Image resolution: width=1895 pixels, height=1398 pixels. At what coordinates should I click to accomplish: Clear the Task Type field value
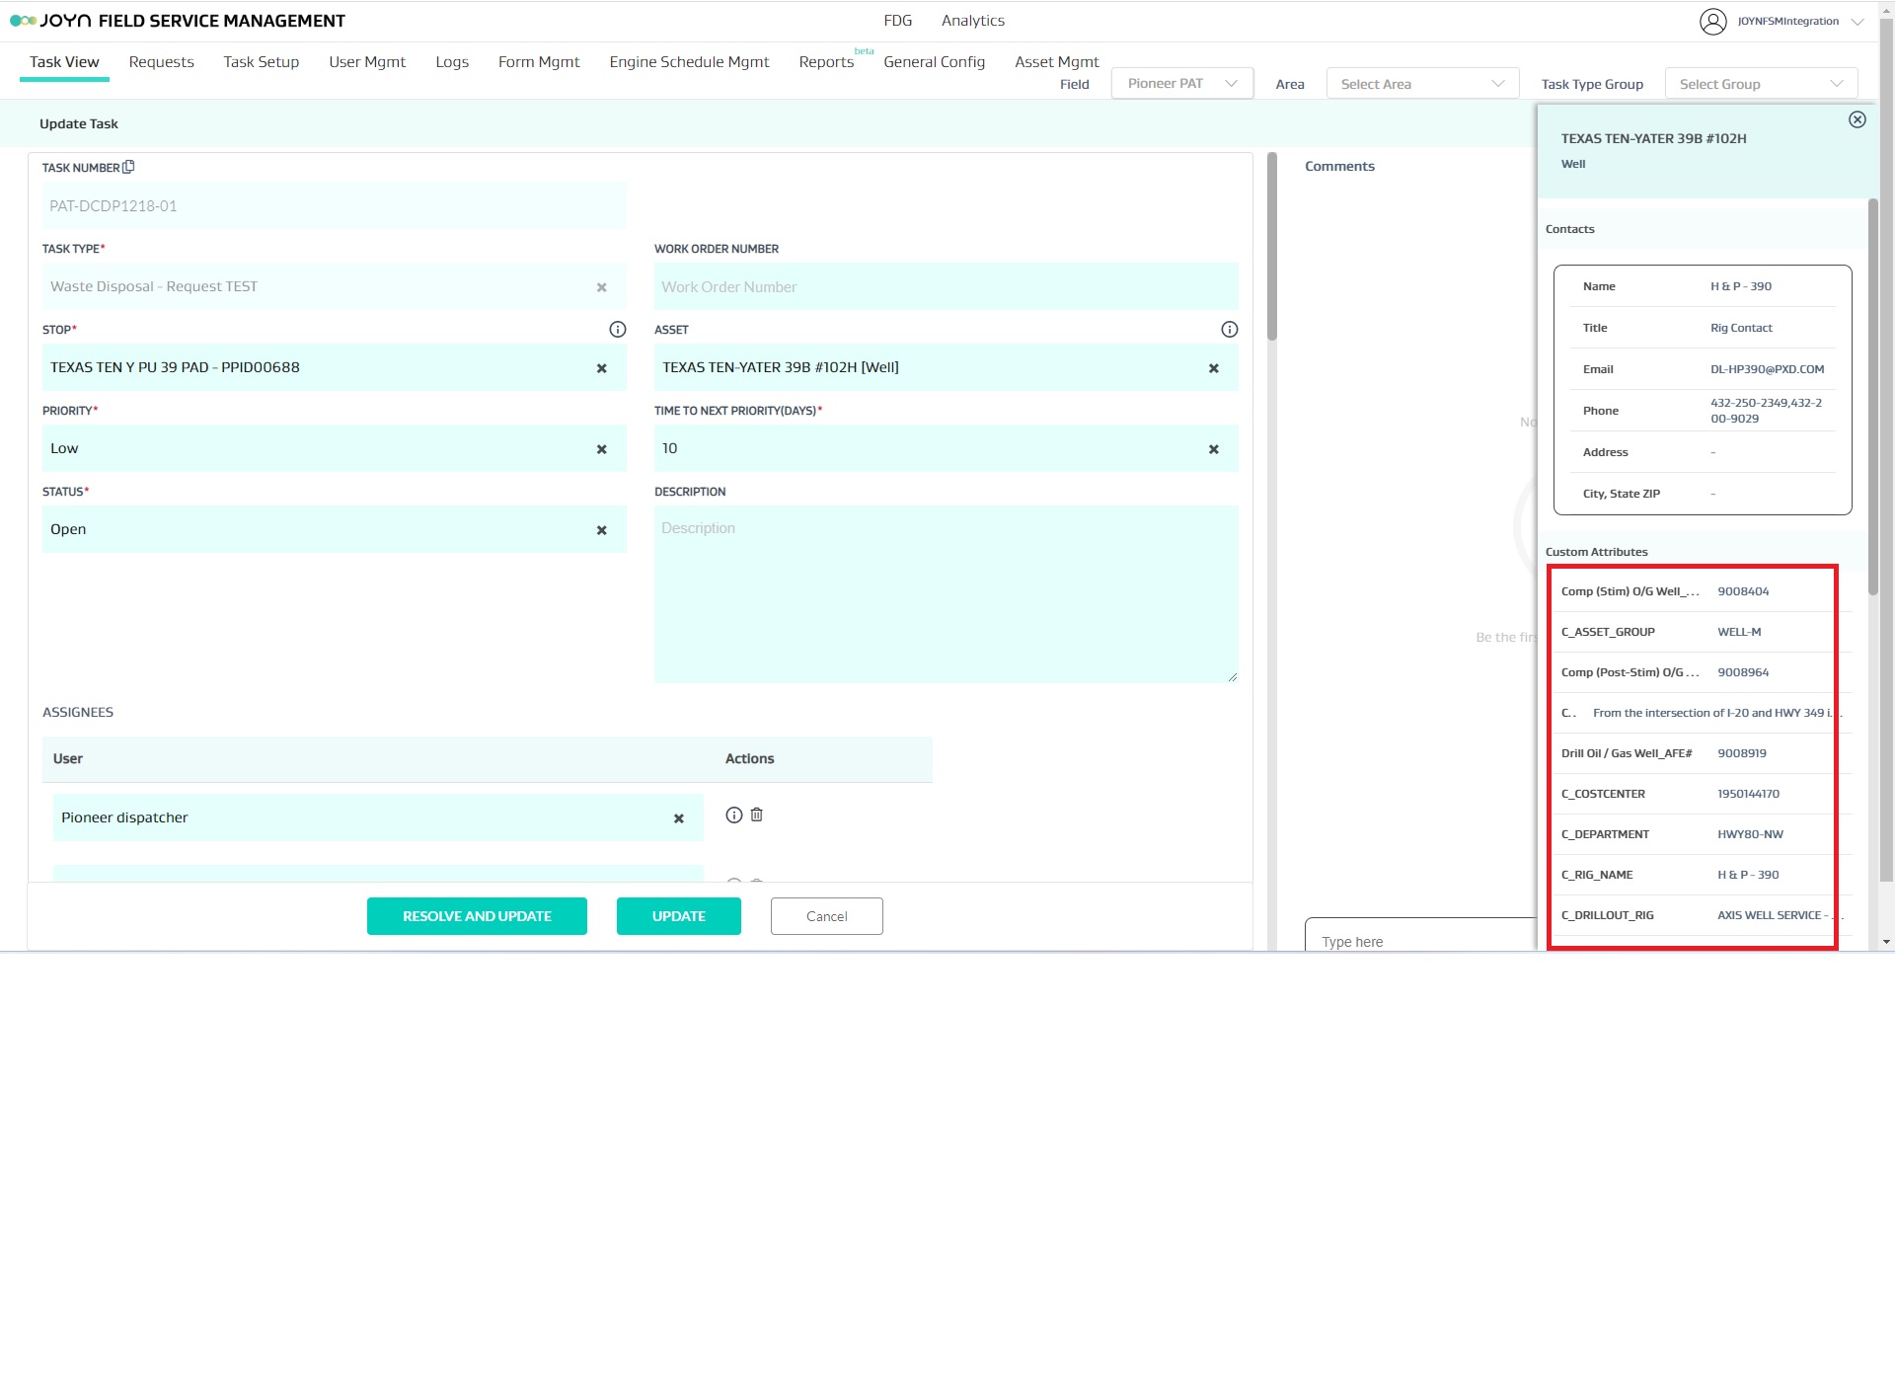tap(601, 287)
